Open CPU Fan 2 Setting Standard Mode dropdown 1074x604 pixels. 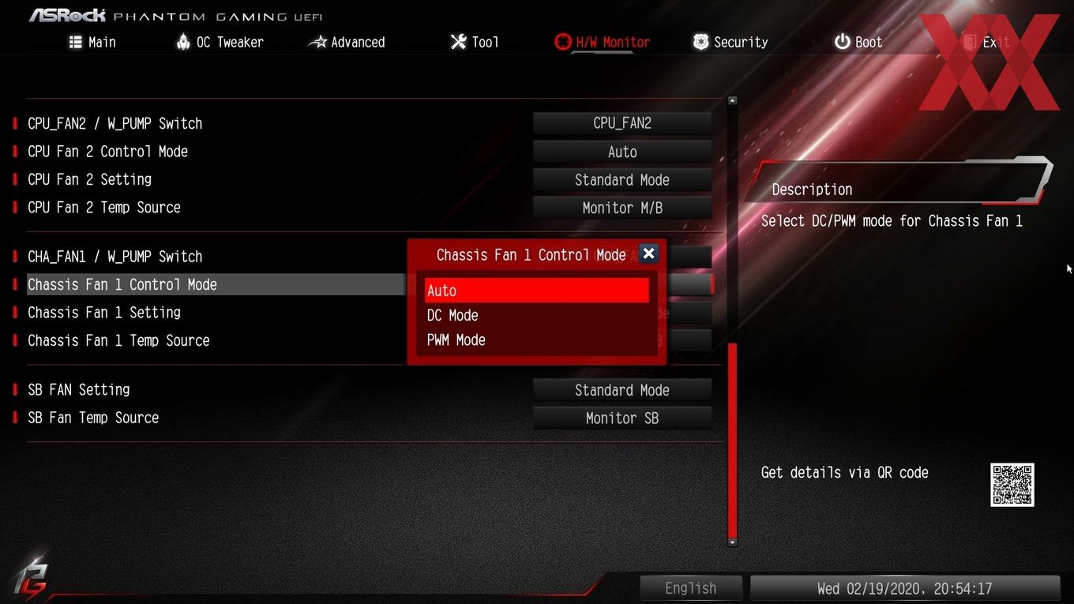[x=622, y=180]
